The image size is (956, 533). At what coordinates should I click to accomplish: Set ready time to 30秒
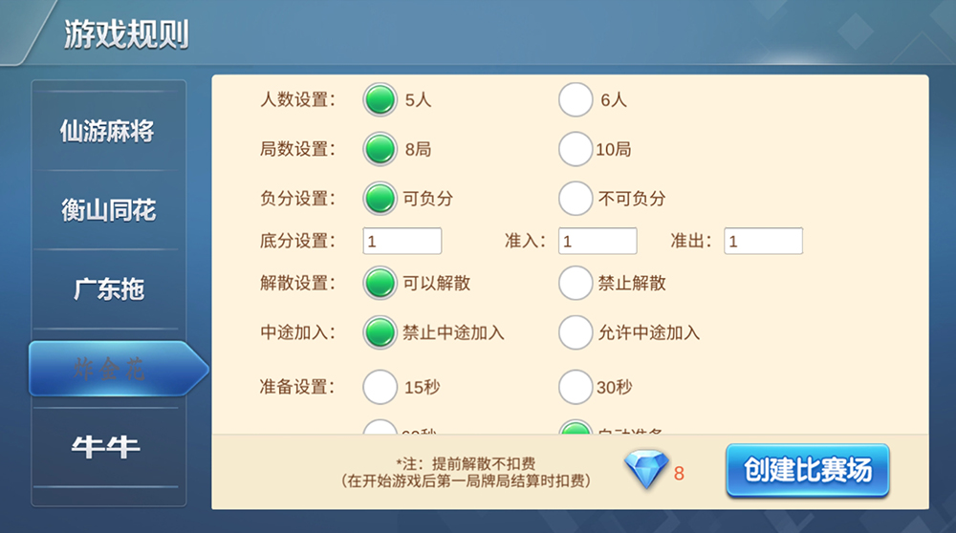(x=576, y=387)
